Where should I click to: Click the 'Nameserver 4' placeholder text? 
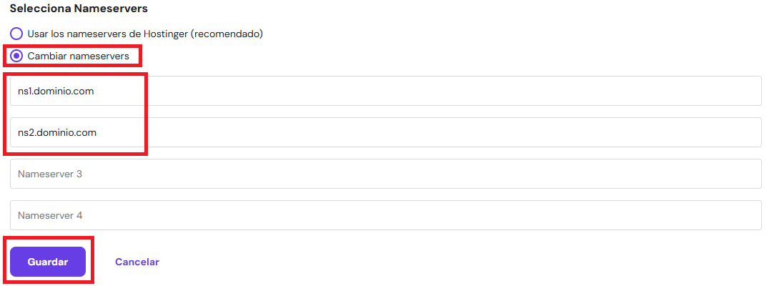pyautogui.click(x=50, y=215)
